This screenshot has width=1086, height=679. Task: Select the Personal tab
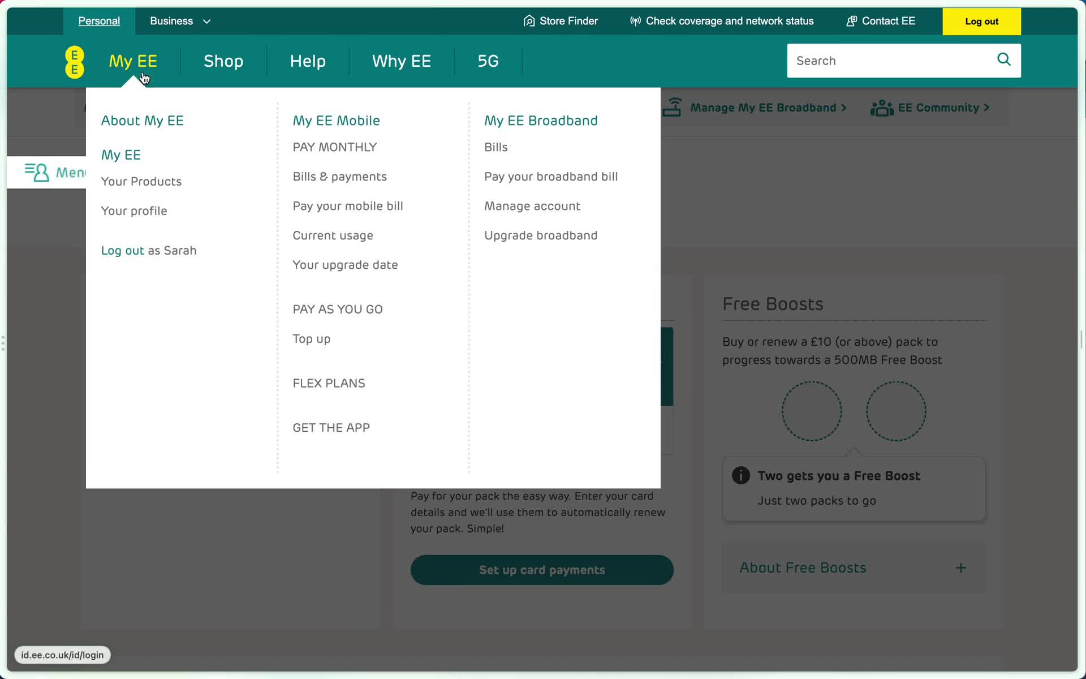tap(99, 21)
